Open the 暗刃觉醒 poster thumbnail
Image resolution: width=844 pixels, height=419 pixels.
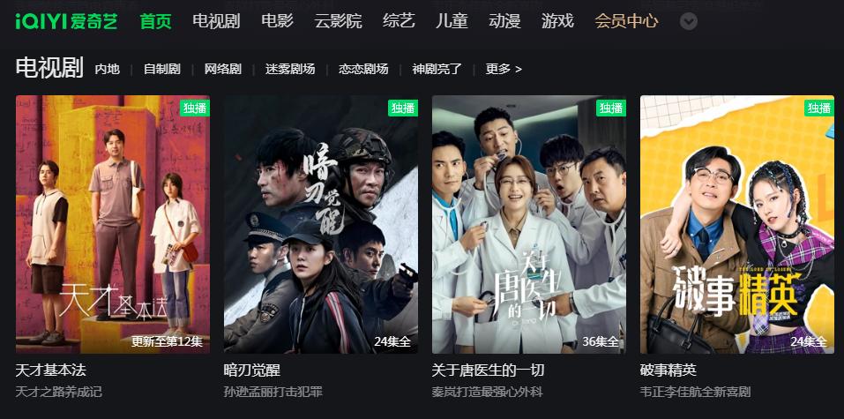pos(321,224)
